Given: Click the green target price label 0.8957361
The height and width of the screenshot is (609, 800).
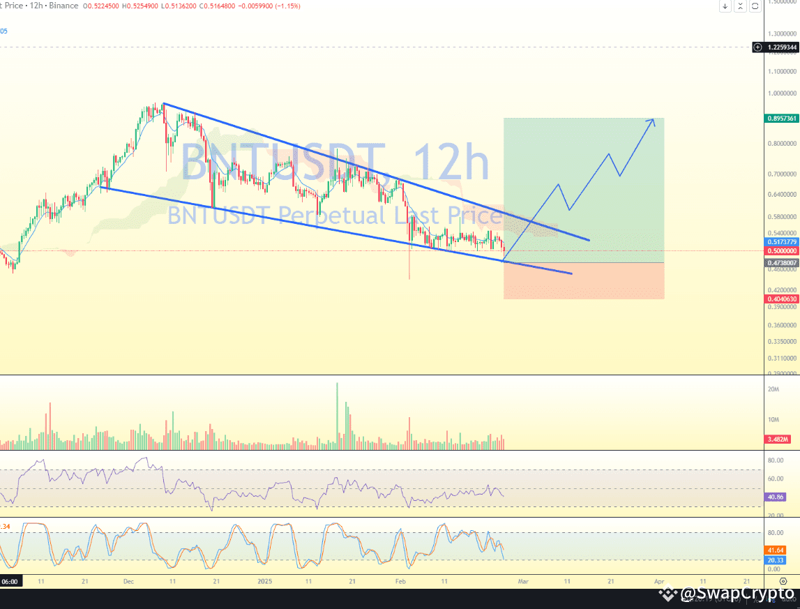Looking at the screenshot, I should [781, 119].
